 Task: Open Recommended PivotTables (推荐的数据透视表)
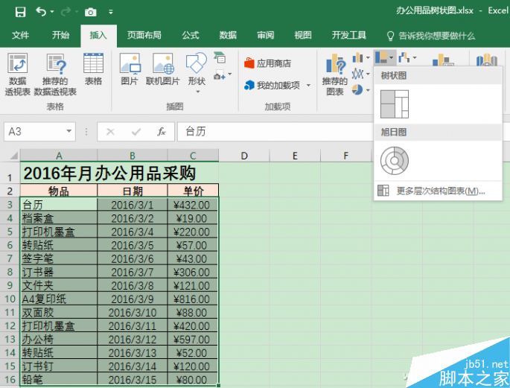point(55,74)
